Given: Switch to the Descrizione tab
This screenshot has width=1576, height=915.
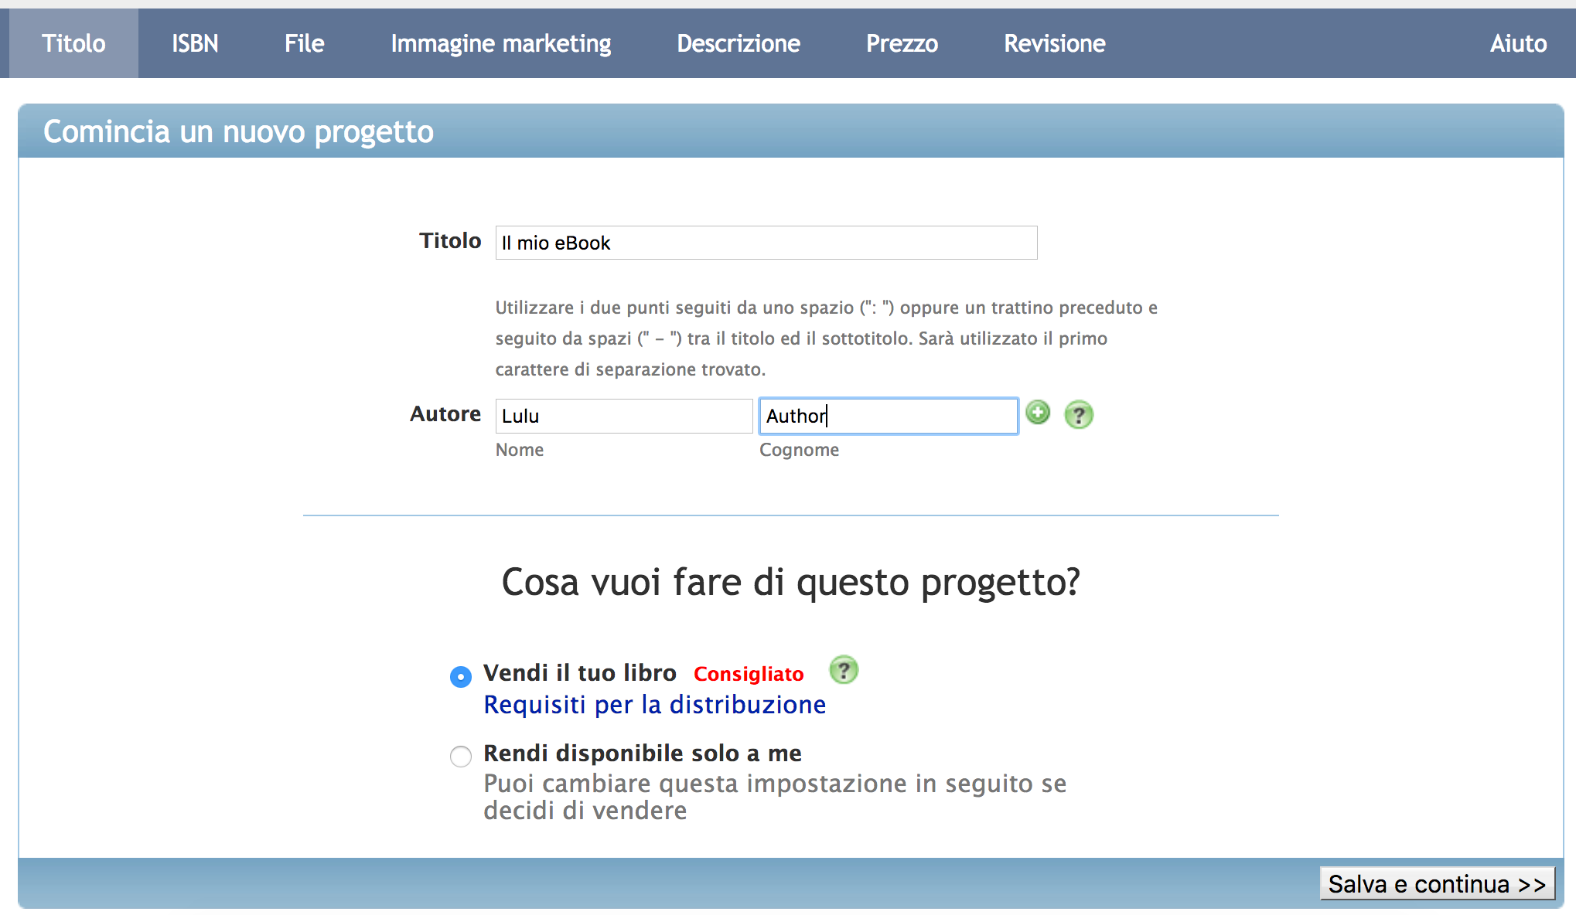Looking at the screenshot, I should click(739, 43).
